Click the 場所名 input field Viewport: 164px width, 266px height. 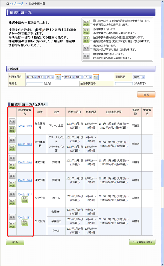pos(35,84)
